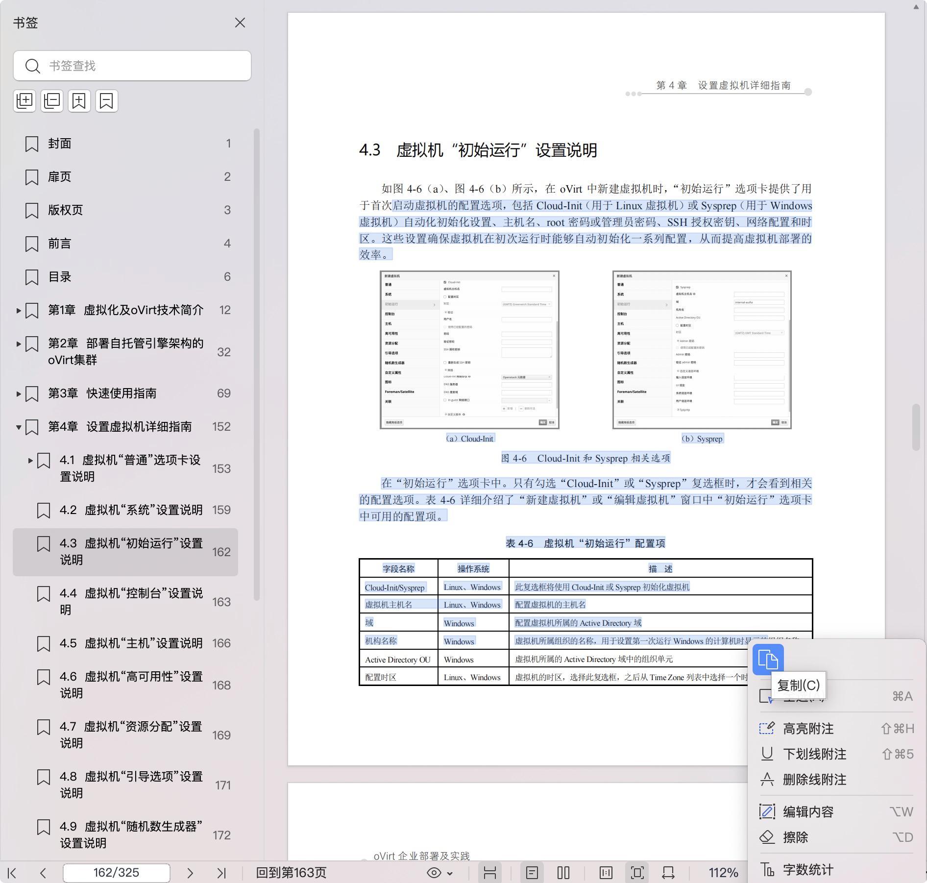The width and height of the screenshot is (927, 883).
Task: Toggle two-page side-by-side view
Action: [x=563, y=873]
